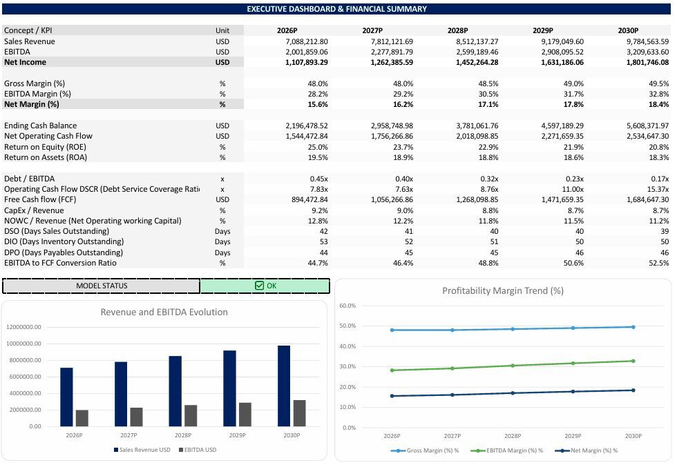The image size is (677, 467).
Task: Click the MODEL STATUS cell
Action: click(102, 286)
